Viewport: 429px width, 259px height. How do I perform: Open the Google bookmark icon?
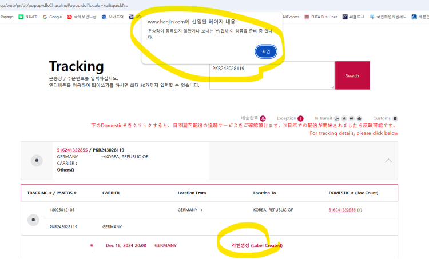(45, 17)
